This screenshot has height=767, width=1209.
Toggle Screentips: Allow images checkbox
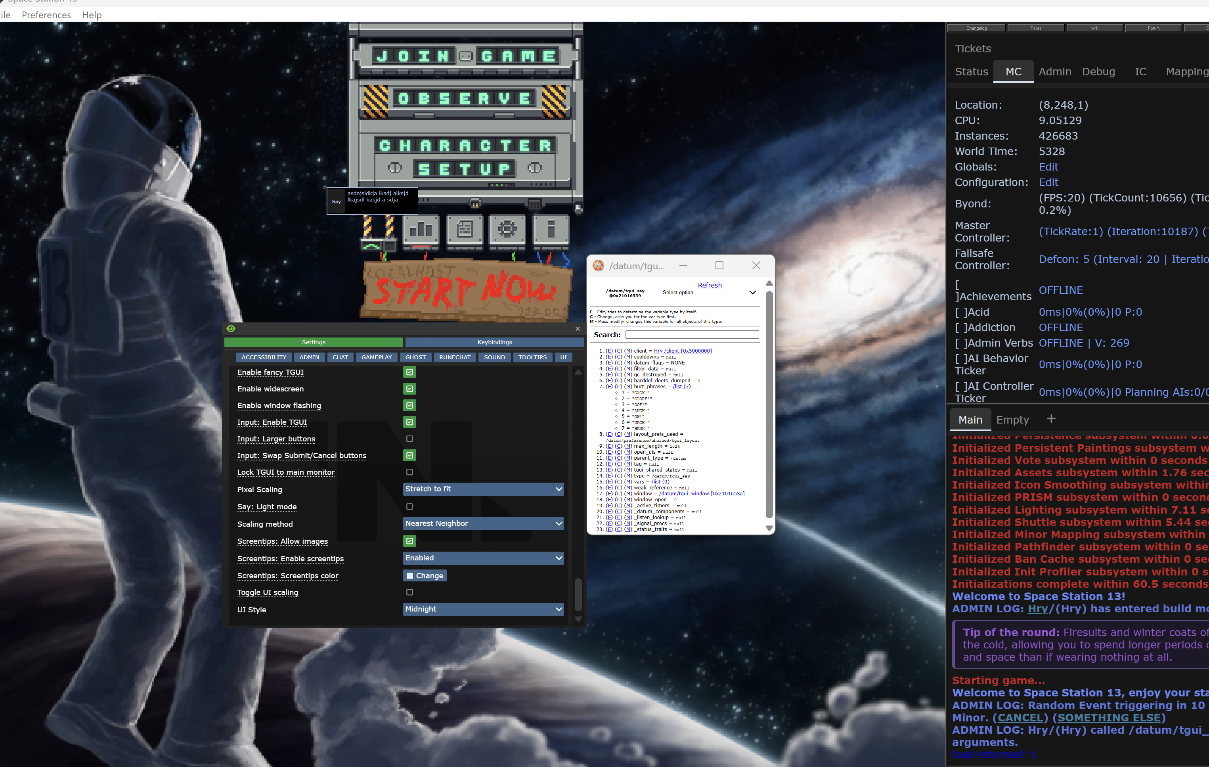coord(410,541)
